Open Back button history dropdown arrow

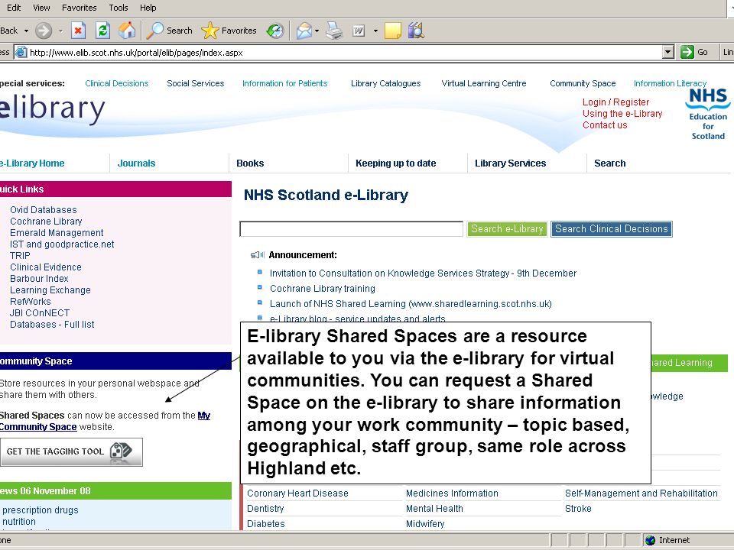coord(26,31)
